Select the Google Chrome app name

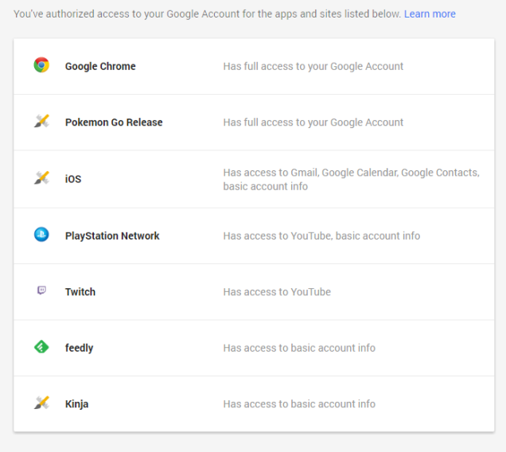click(x=100, y=66)
